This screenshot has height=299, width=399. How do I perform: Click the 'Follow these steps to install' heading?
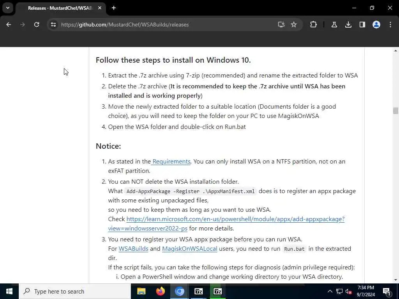[x=173, y=60]
